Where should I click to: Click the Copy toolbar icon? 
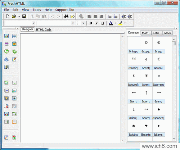[x=38, y=16]
